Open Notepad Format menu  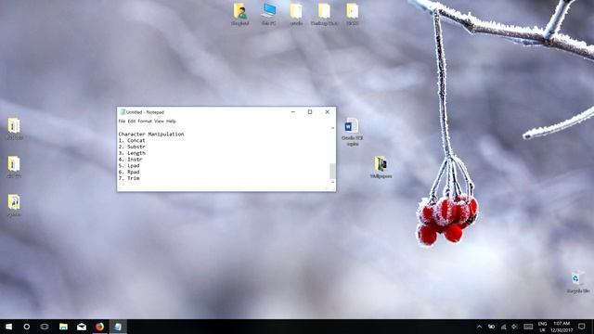[x=145, y=122]
